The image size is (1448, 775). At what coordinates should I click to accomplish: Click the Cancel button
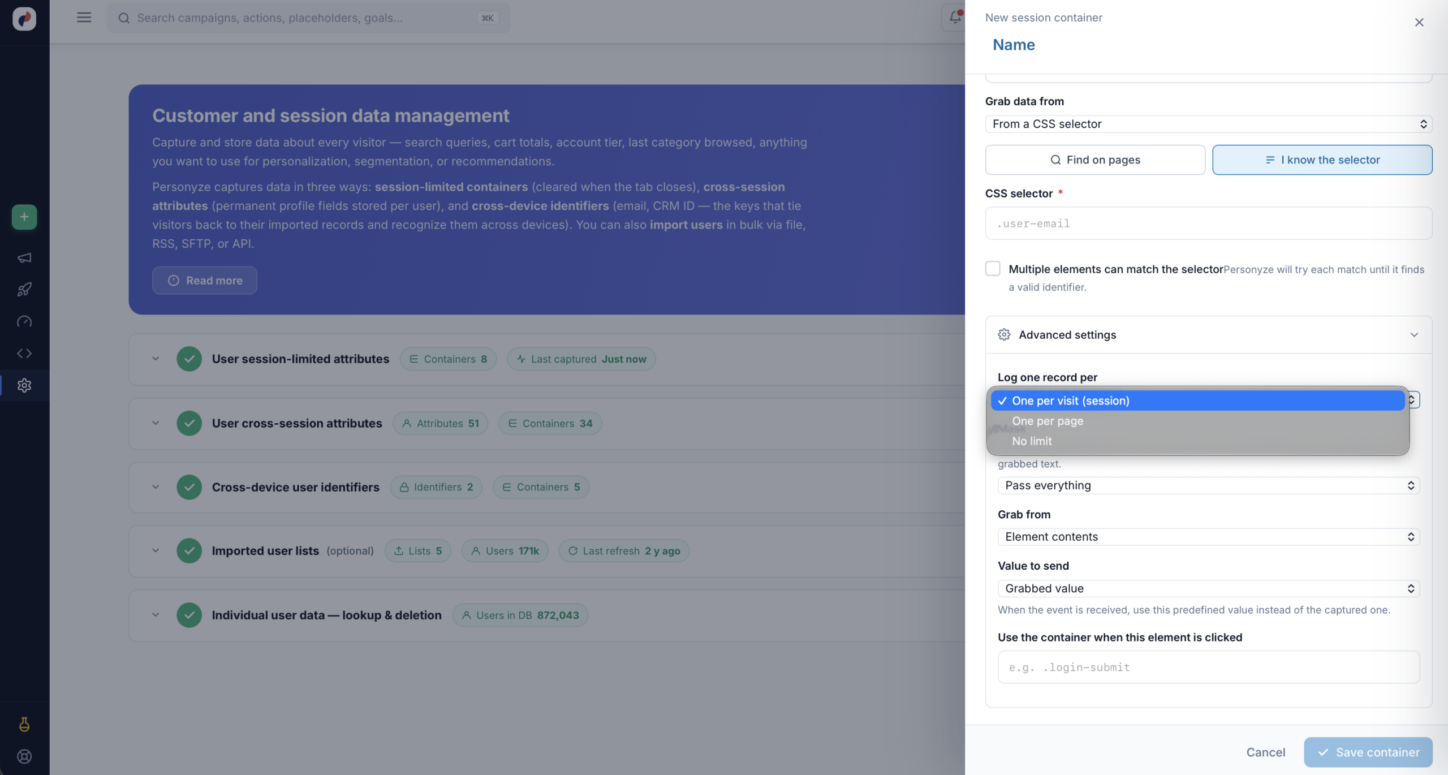(x=1266, y=752)
